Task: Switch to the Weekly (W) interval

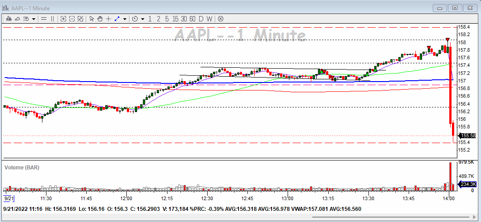Action: pyautogui.click(x=209, y=19)
